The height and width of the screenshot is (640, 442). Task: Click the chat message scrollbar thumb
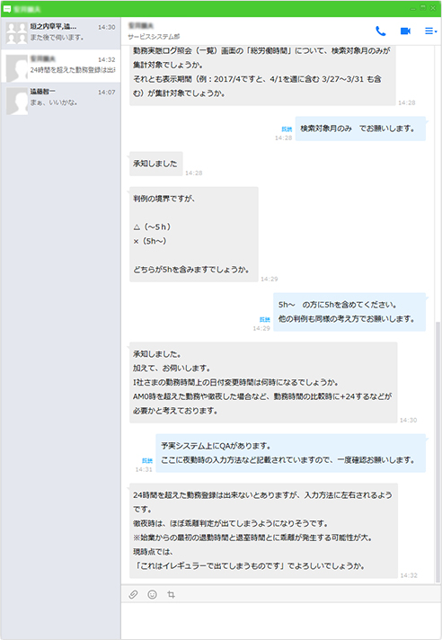click(x=438, y=451)
